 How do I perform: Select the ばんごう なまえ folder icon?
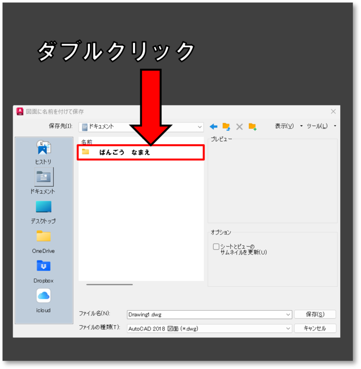pos(85,152)
